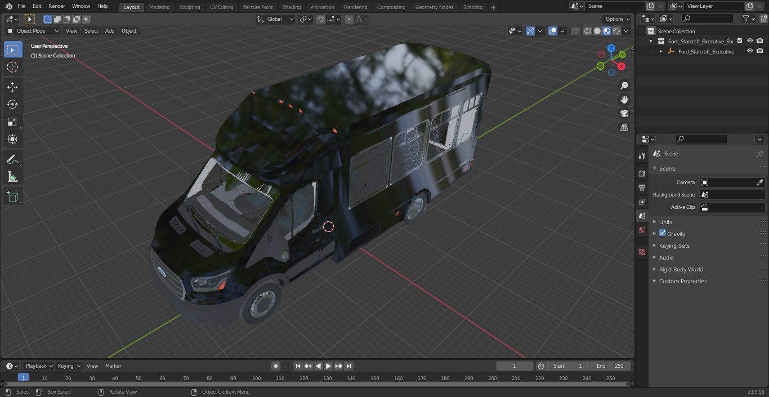This screenshot has height=397, width=769.
Task: Choose the Select Box tool
Action: pyautogui.click(x=12, y=50)
